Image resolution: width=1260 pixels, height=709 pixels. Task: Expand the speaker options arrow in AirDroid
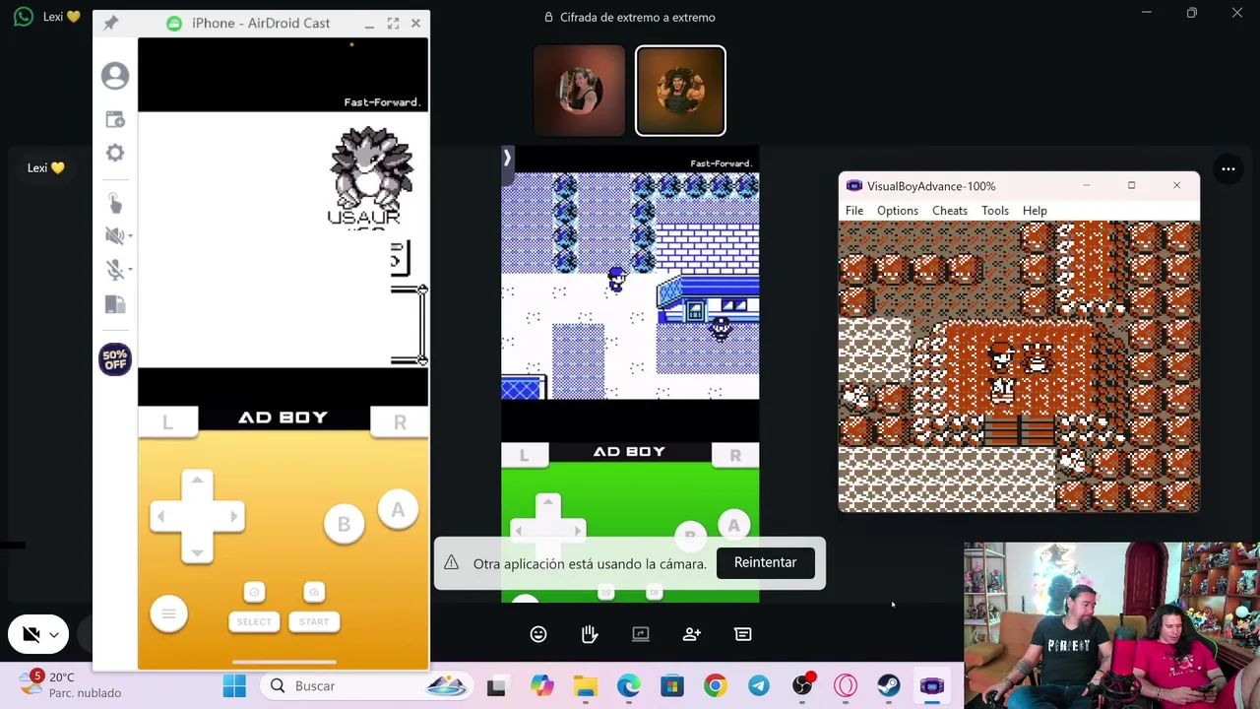point(130,236)
